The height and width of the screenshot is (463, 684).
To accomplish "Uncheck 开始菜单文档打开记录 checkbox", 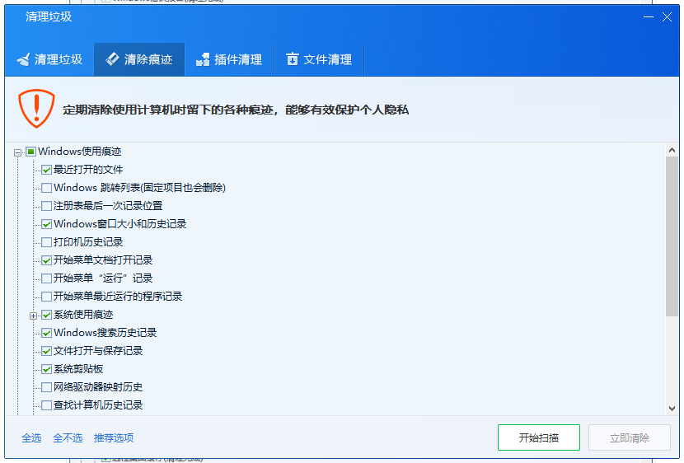I will pos(47,260).
